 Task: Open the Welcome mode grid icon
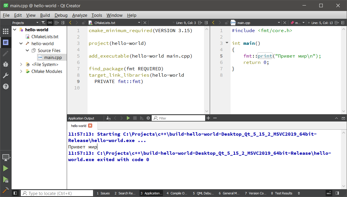[5, 31]
